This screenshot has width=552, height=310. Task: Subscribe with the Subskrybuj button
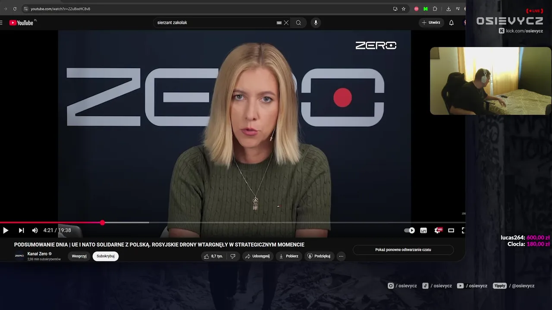[106, 256]
